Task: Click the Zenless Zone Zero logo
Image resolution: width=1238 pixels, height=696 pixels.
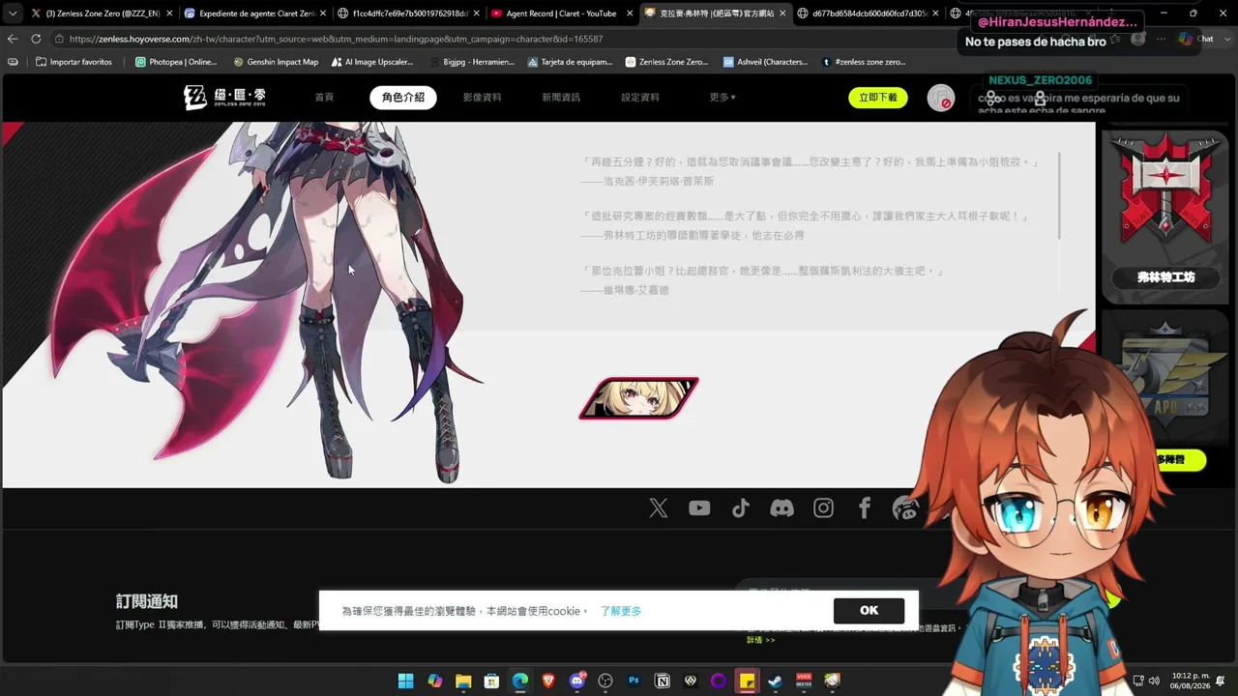Action: [224, 97]
